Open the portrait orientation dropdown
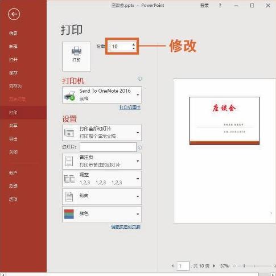This screenshot has width=276, height=276. pos(102,196)
